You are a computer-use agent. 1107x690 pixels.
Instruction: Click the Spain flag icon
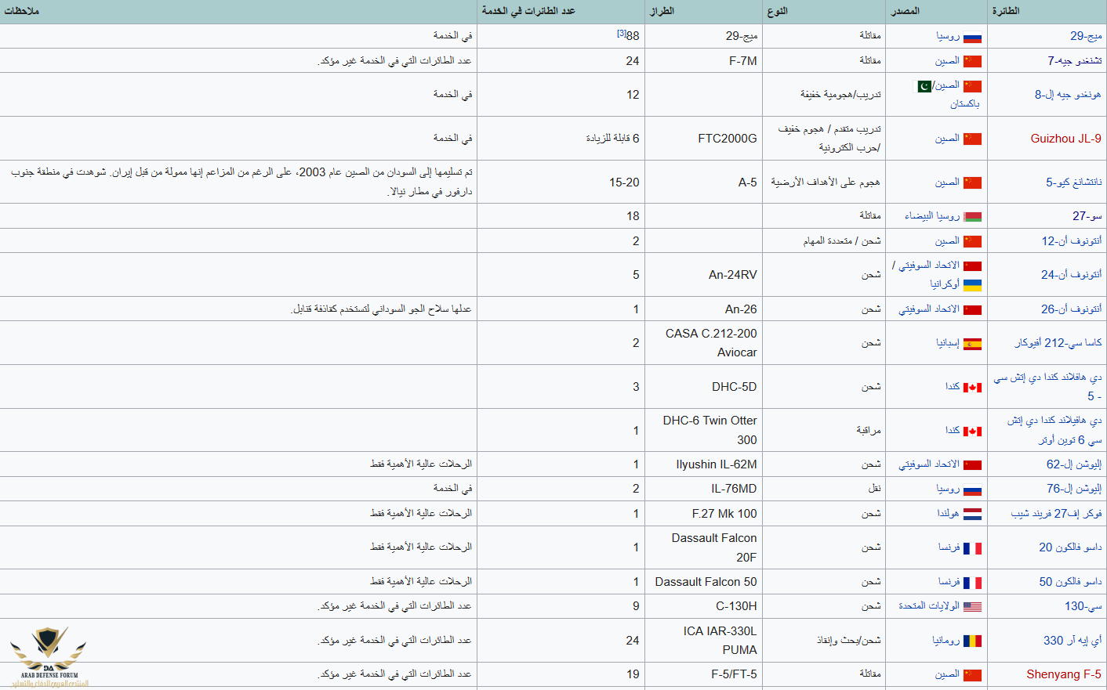click(972, 344)
